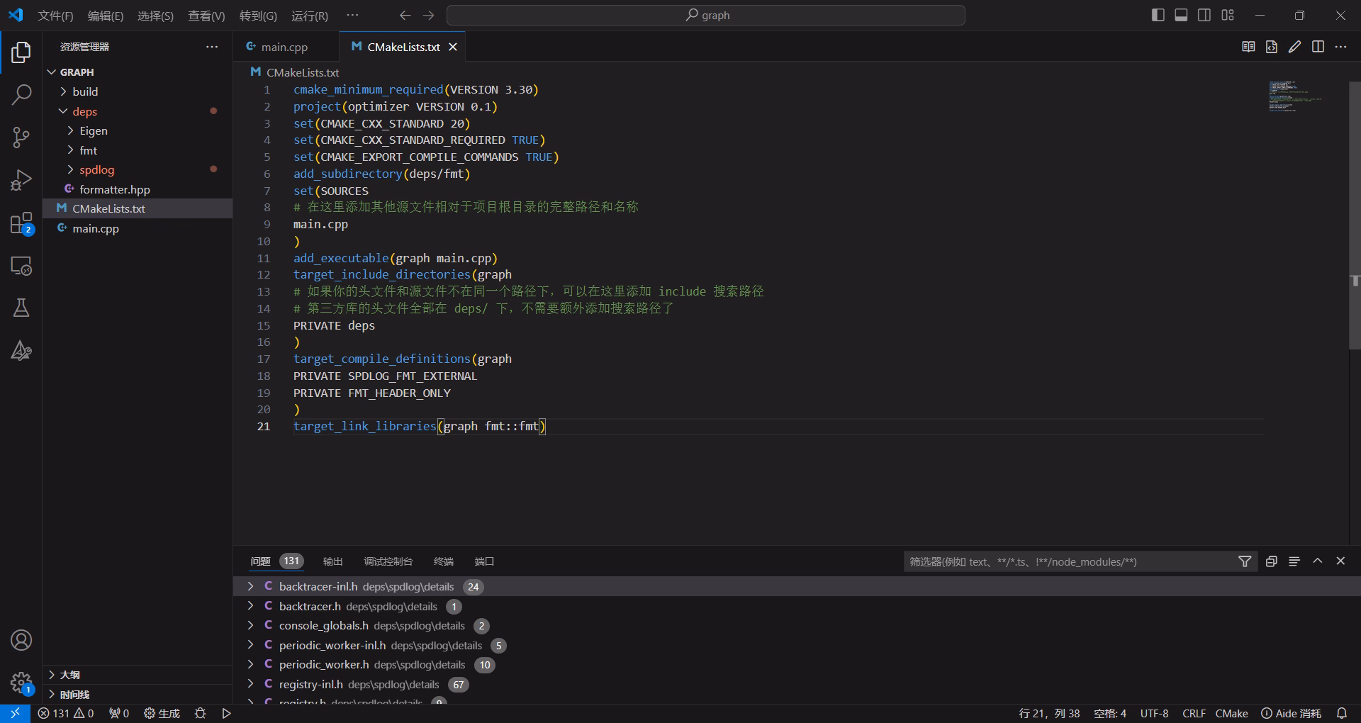Open the 运行(R) menu

[310, 16]
